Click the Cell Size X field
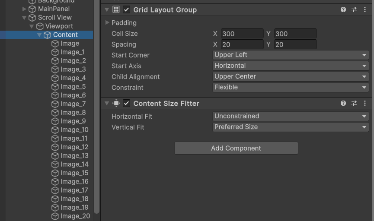The image size is (374, 221). [242, 34]
